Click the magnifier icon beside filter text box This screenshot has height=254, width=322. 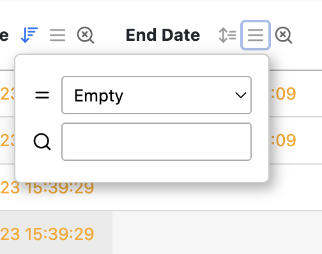pos(42,142)
